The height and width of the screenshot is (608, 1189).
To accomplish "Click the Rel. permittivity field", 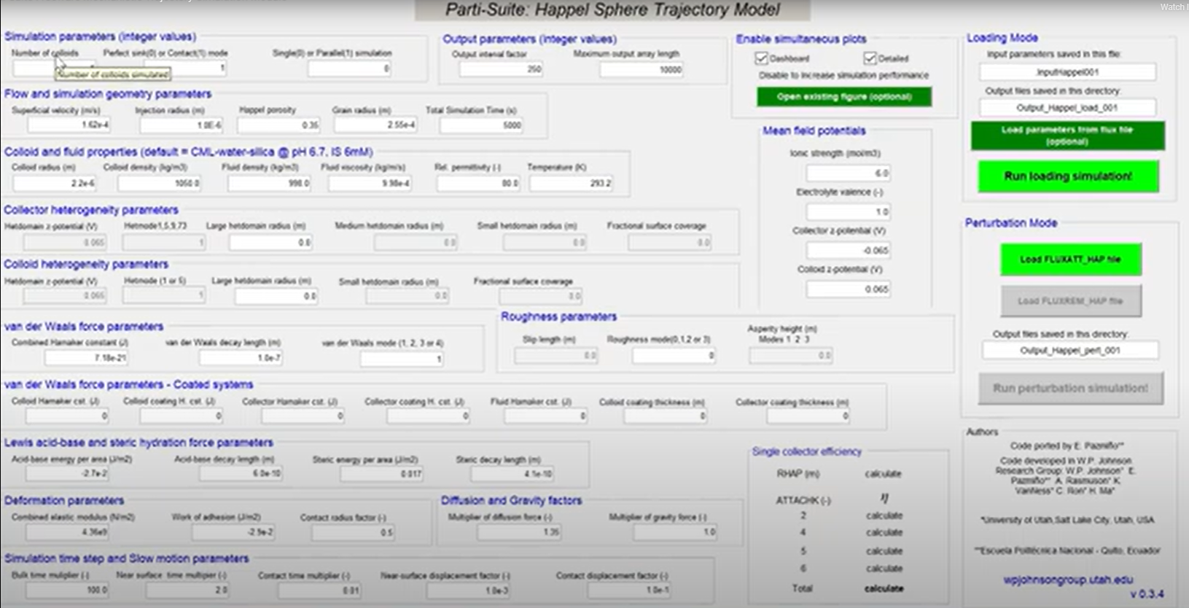I will tap(479, 184).
